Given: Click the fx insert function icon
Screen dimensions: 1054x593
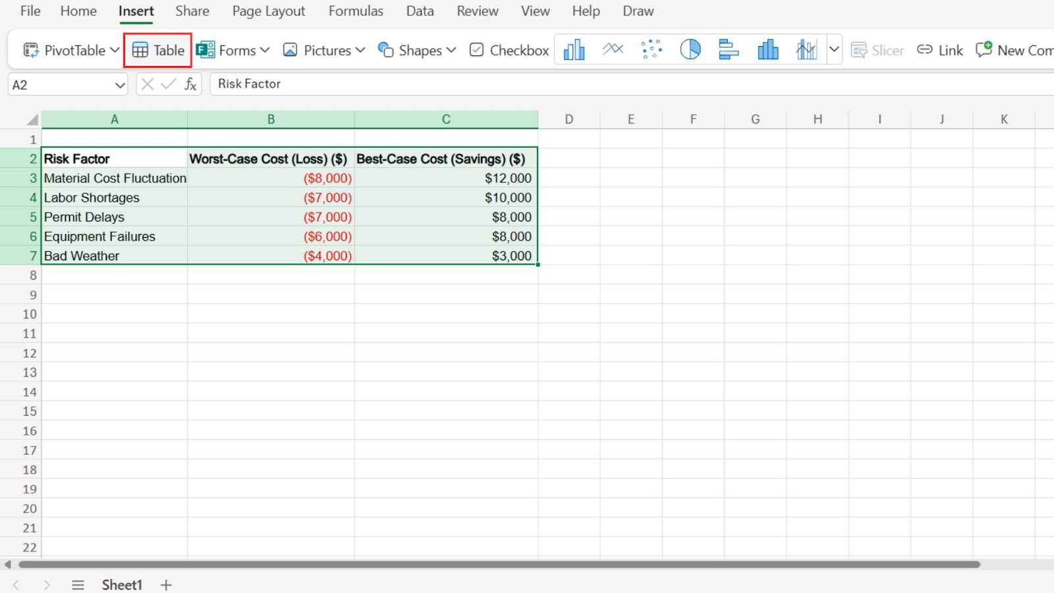Looking at the screenshot, I should 190,84.
